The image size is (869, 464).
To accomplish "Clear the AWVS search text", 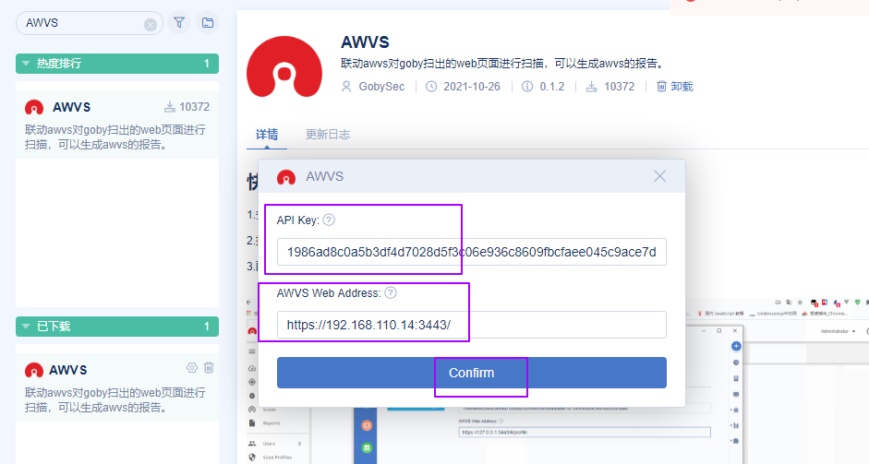I will (x=151, y=24).
